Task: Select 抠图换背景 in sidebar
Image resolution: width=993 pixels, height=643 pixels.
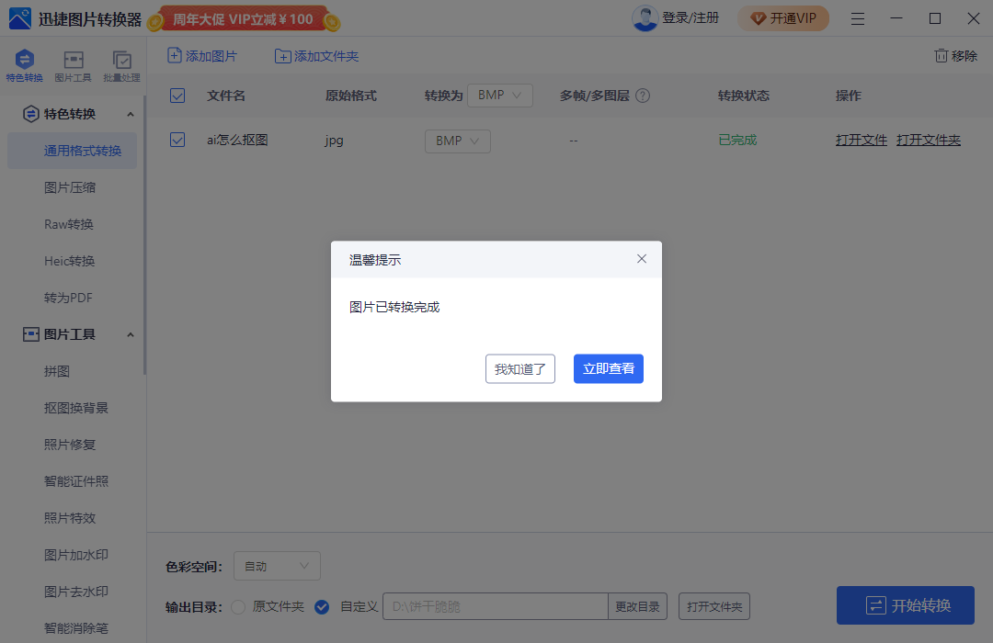Action: click(76, 408)
